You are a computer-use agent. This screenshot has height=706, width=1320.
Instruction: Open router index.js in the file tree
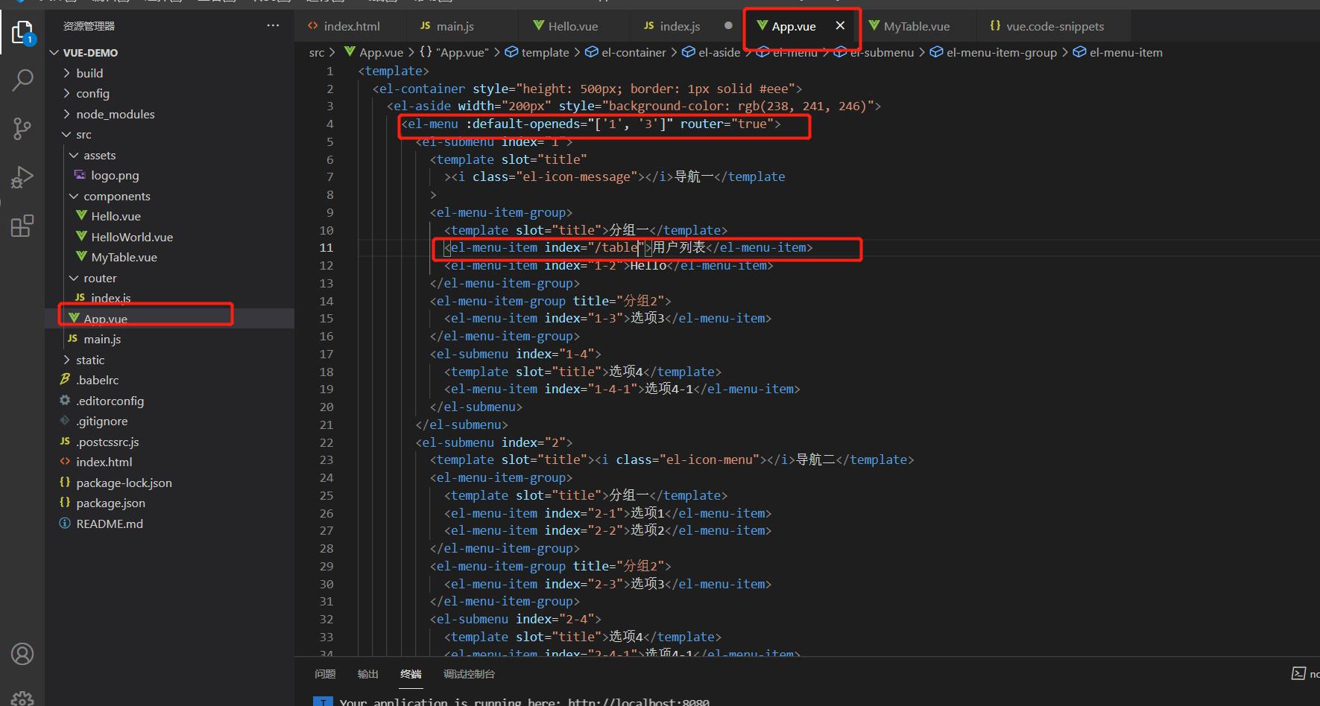point(110,298)
